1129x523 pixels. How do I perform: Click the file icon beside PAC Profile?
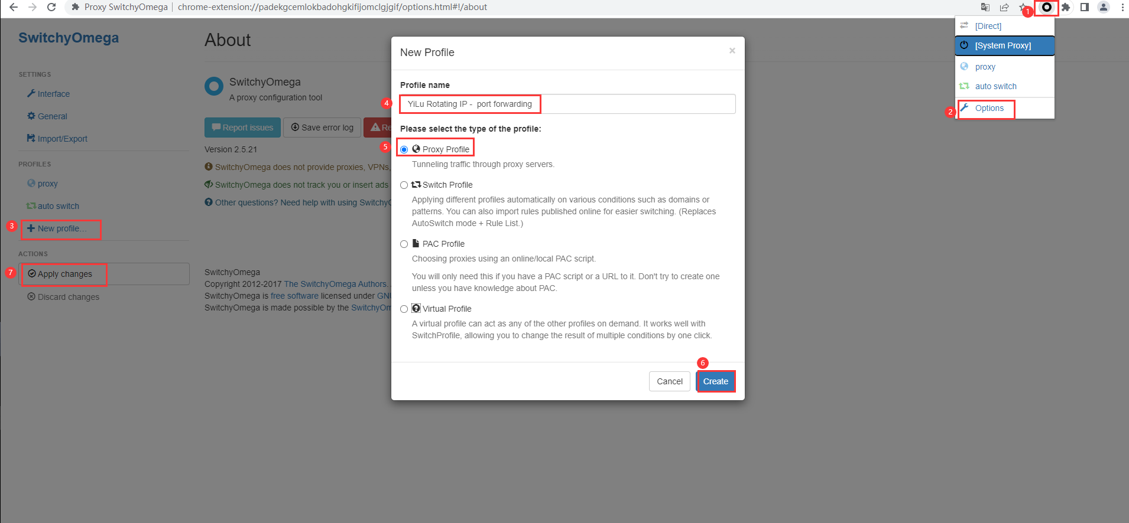click(x=416, y=243)
